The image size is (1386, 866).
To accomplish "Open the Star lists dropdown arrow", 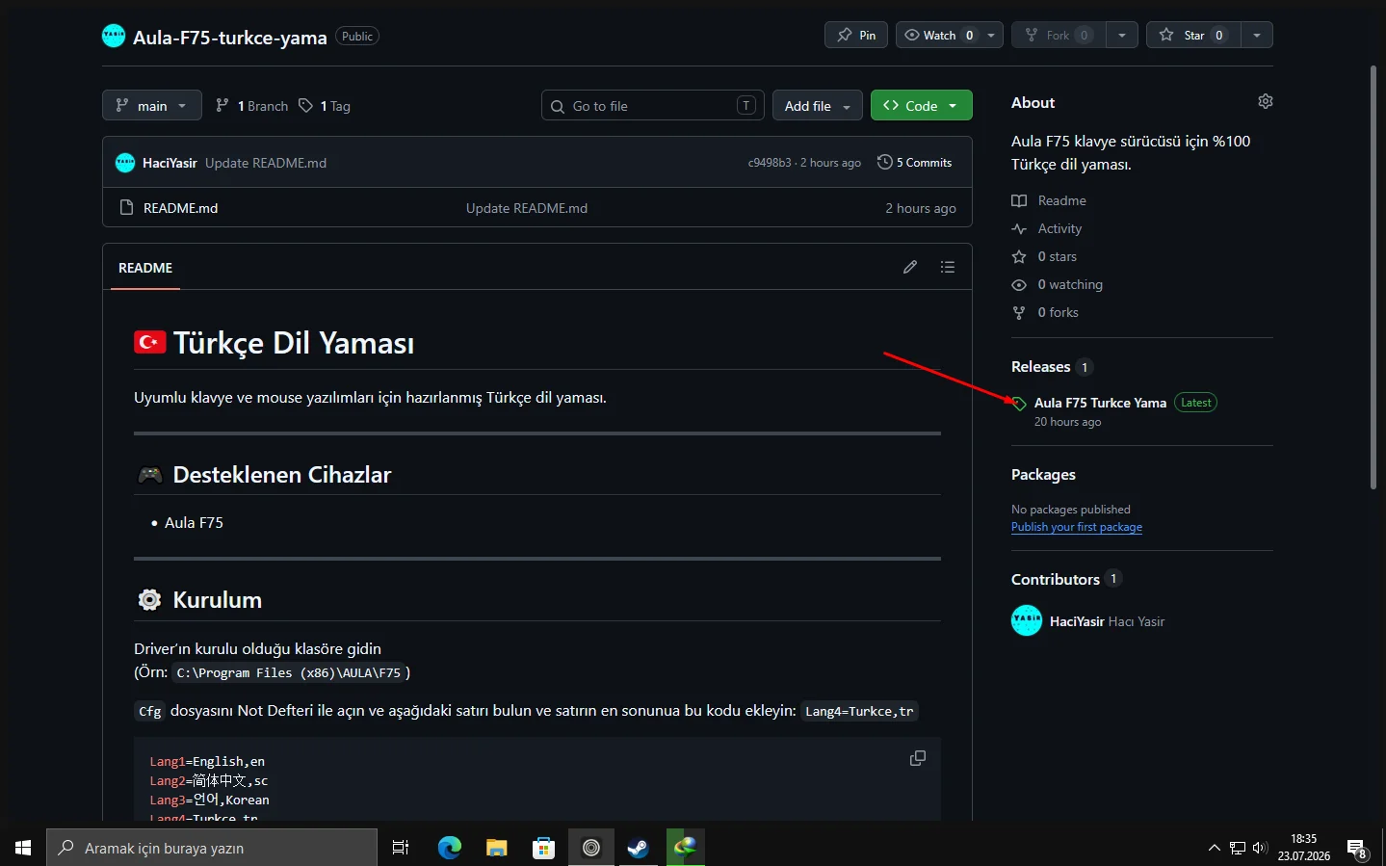I will pos(1257,35).
